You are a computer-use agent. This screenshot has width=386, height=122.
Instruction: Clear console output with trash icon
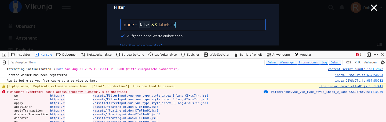(x=4, y=62)
